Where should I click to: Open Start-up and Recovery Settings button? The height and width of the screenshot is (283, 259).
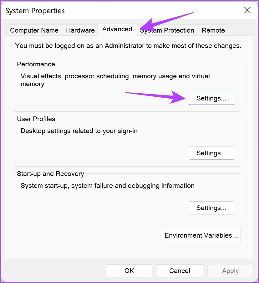pos(211,208)
